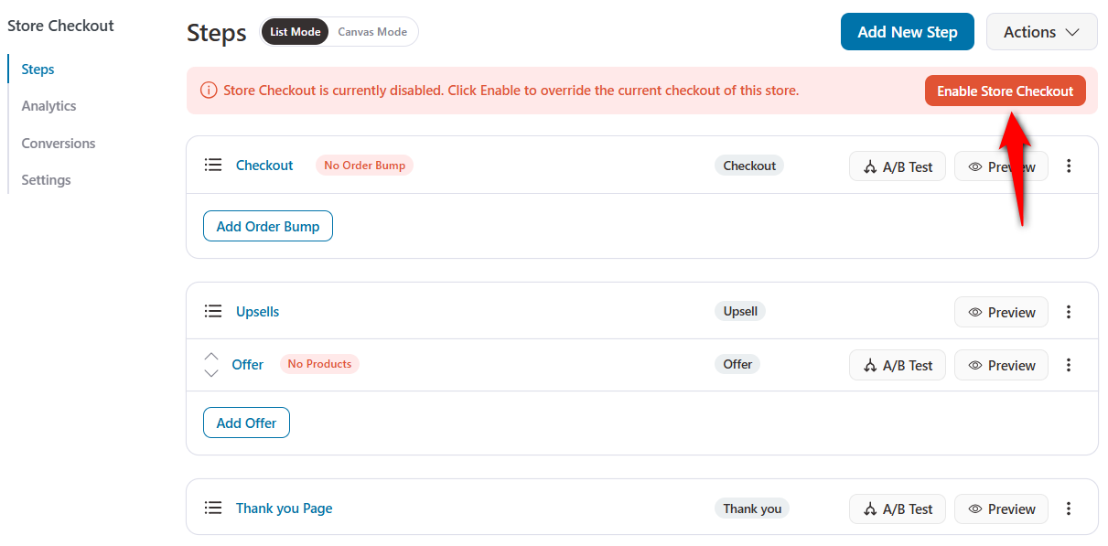Image resolution: width=1108 pixels, height=546 pixels.
Task: Click the Offer type tag
Action: point(737,364)
